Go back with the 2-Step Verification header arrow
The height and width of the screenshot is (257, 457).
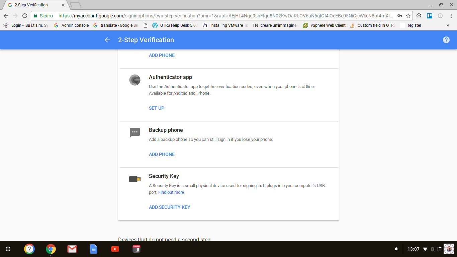coord(107,40)
